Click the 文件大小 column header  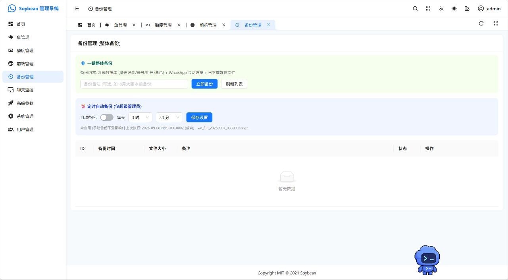click(x=157, y=149)
